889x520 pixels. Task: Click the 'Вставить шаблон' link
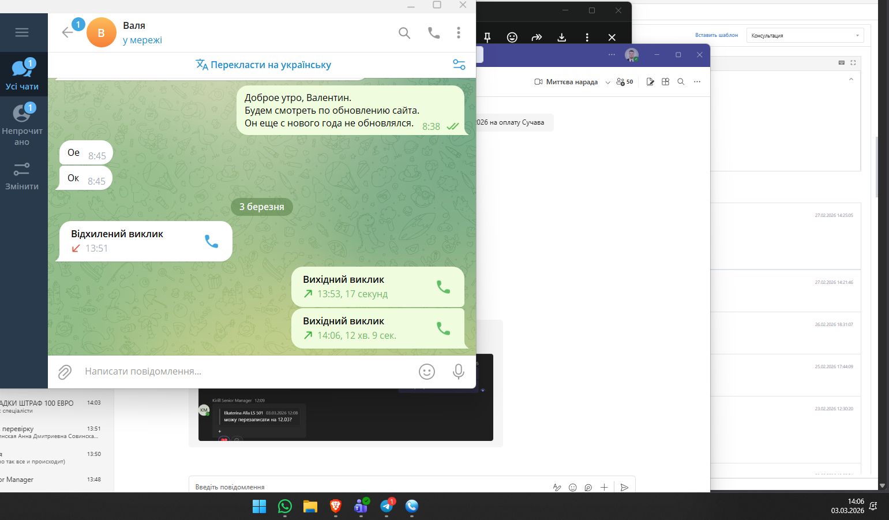pyautogui.click(x=717, y=35)
